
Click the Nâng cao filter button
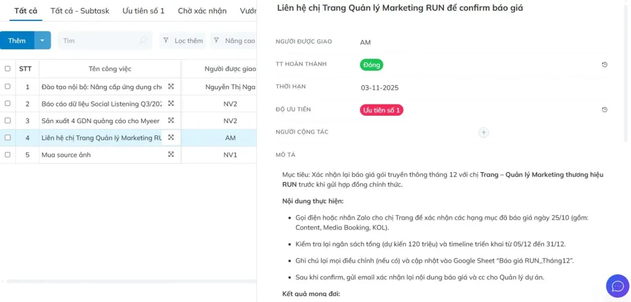(x=234, y=41)
